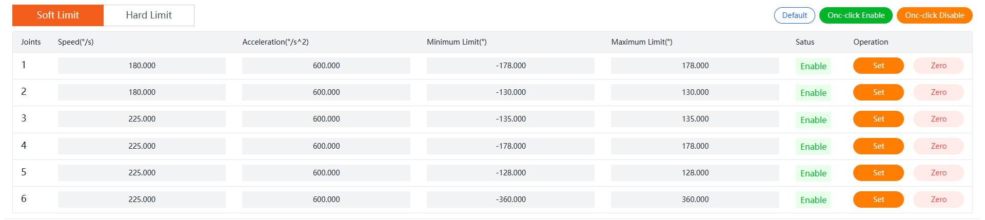Click joint 5 maximum limit 128.000 field

(695, 173)
